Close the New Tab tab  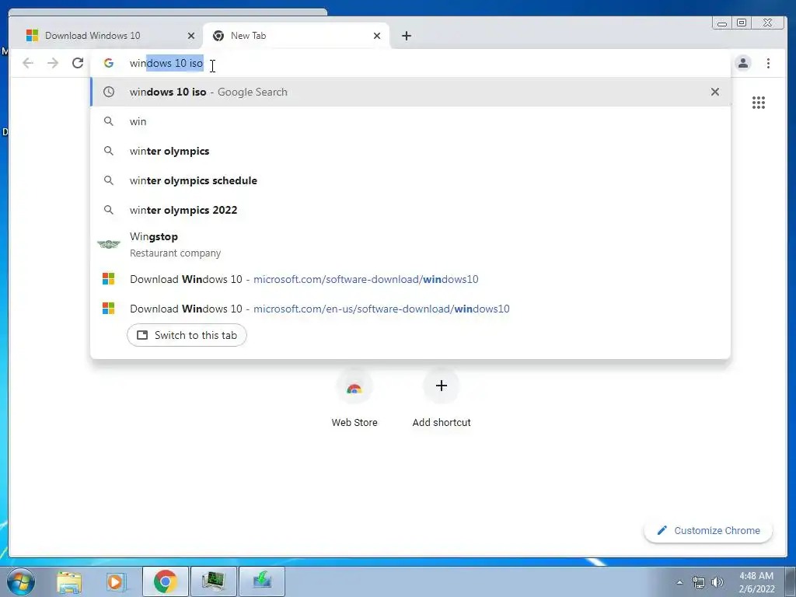pos(377,36)
